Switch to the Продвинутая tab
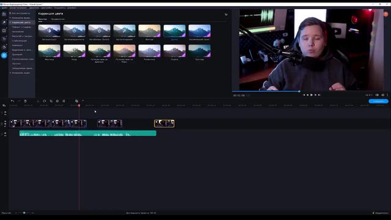This screenshot has height=220, width=391. point(58,19)
